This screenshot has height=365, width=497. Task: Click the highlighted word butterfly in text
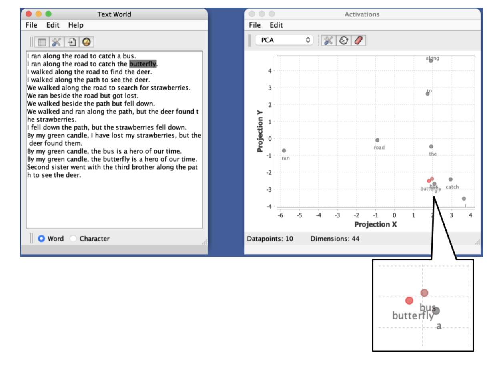[143, 64]
